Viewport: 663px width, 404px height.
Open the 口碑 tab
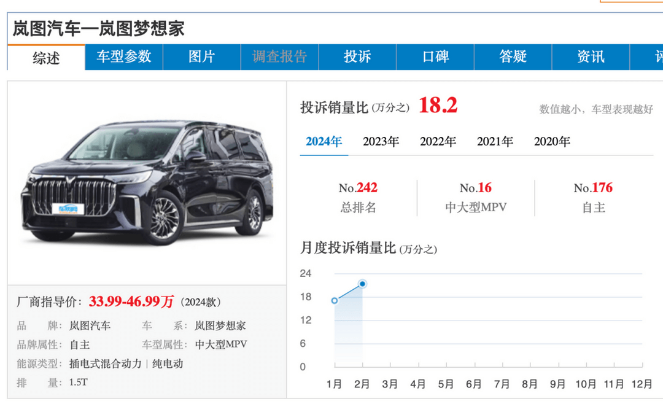coord(435,56)
